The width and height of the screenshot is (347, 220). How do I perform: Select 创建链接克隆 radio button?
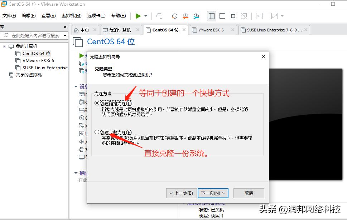(x=97, y=103)
